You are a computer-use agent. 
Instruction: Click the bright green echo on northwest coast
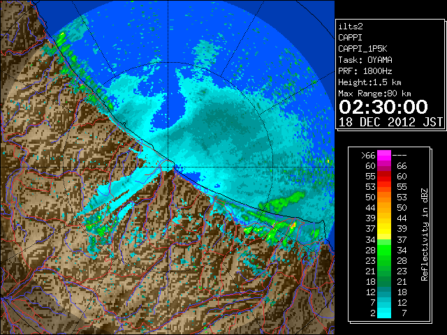pos(61,39)
